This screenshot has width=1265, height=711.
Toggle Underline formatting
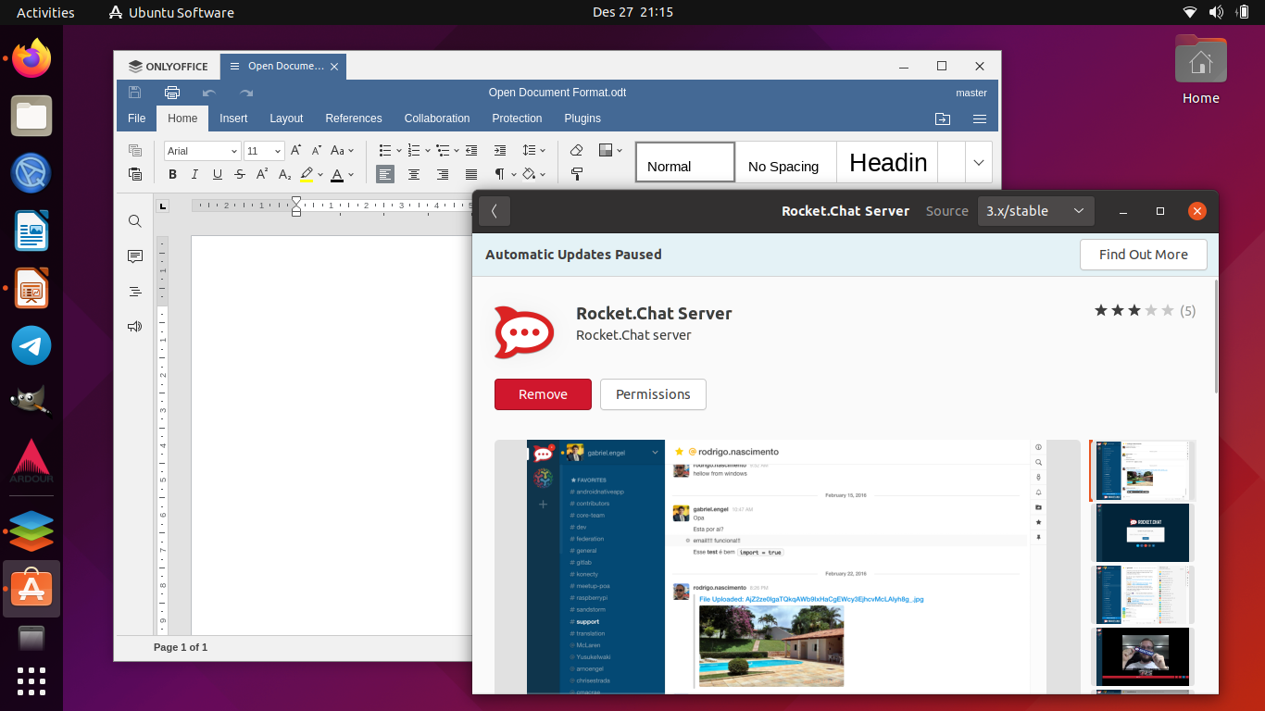click(218, 174)
